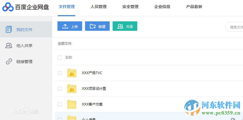Image resolution: width=243 pixels, height=120 pixels.
Task: Open 我的文件 in the sidebar
Action: click(x=26, y=30)
